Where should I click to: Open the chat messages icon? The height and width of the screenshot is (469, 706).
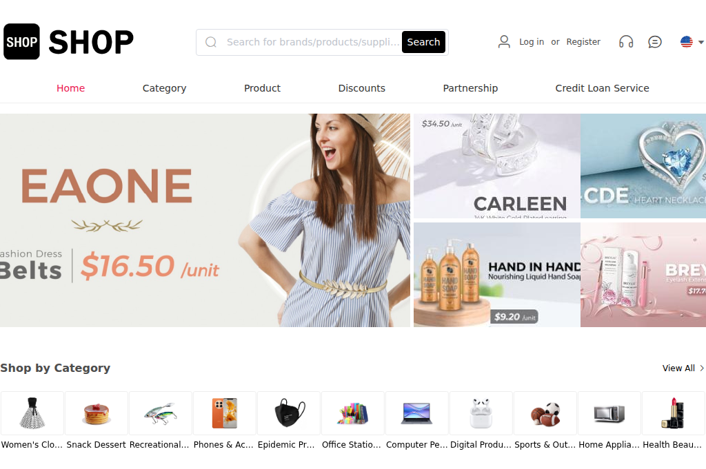(x=655, y=42)
